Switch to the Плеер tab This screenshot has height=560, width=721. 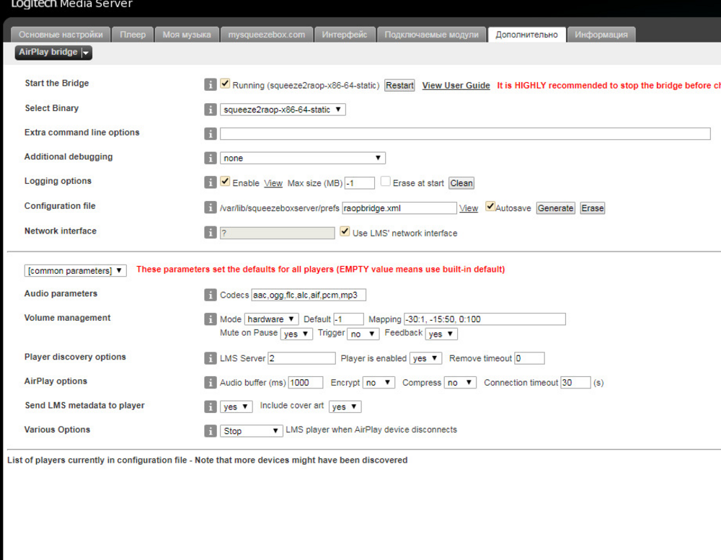(x=133, y=35)
